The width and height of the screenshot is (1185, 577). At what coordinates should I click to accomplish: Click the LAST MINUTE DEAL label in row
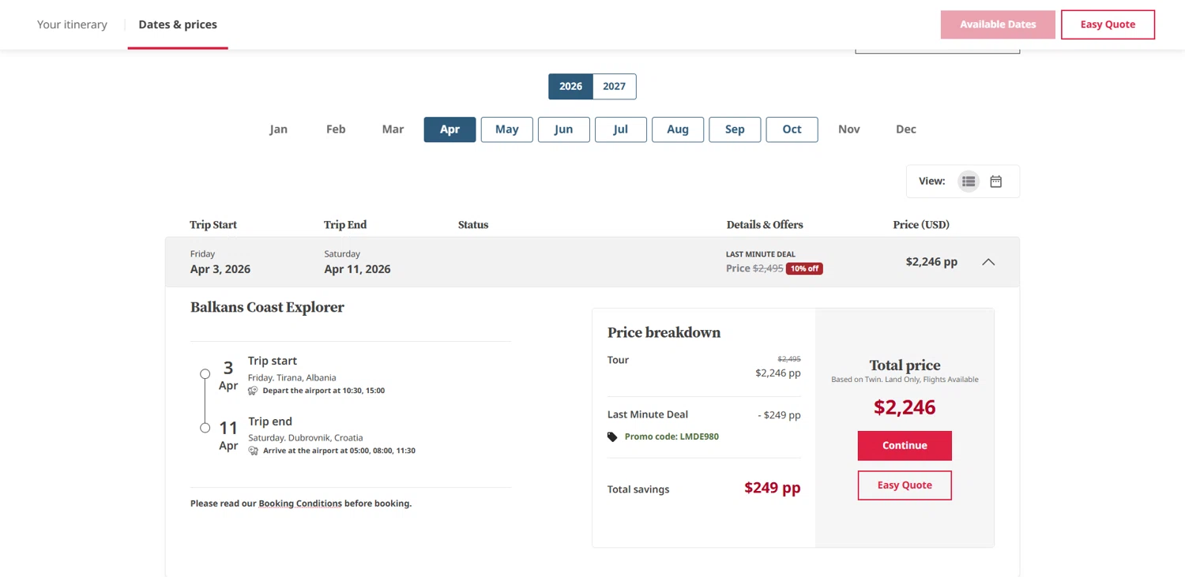tap(761, 255)
